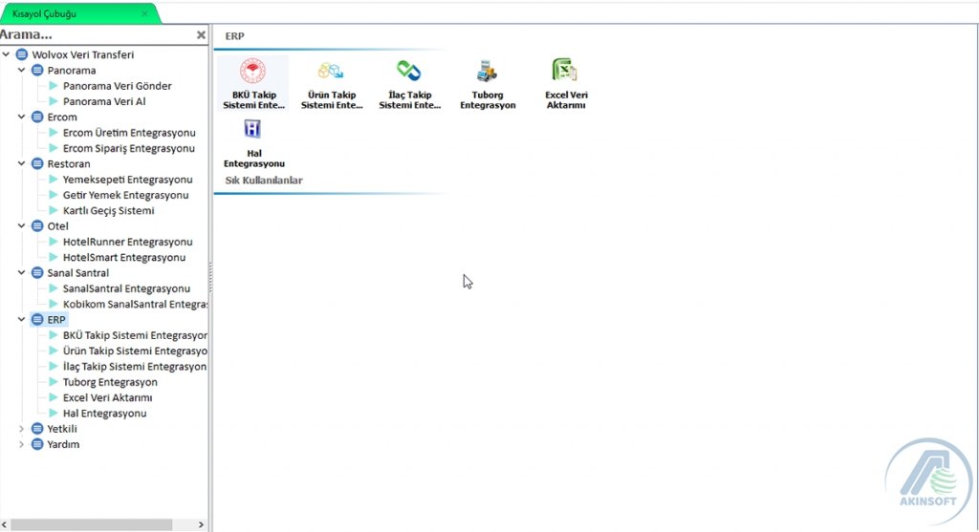Click the Yetkili folder icon in tree

37,429
